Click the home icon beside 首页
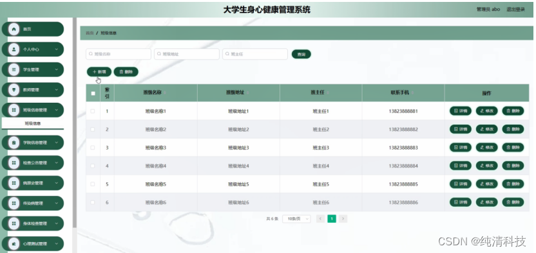The image size is (536, 253). pyautogui.click(x=14, y=30)
